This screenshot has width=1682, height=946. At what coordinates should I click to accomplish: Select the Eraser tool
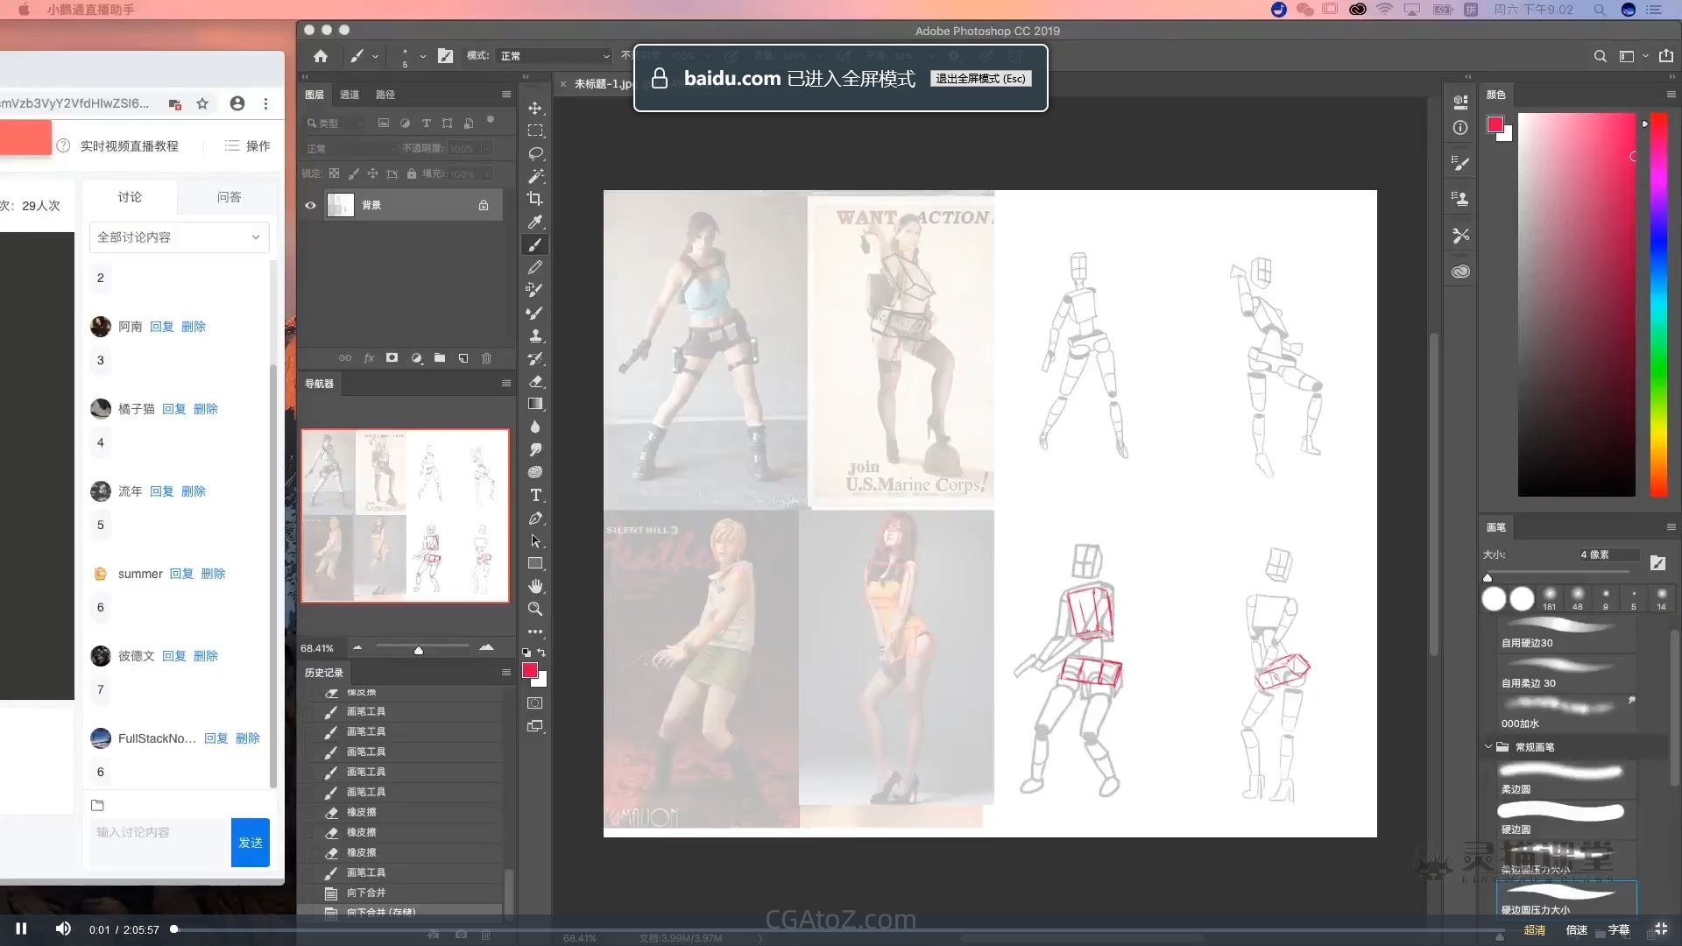point(535,381)
